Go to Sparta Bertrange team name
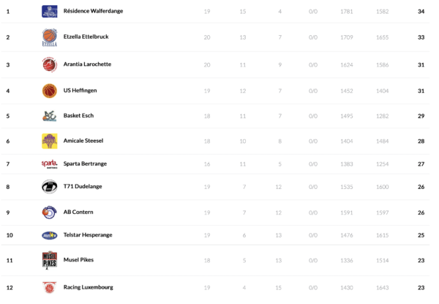 click(x=86, y=164)
